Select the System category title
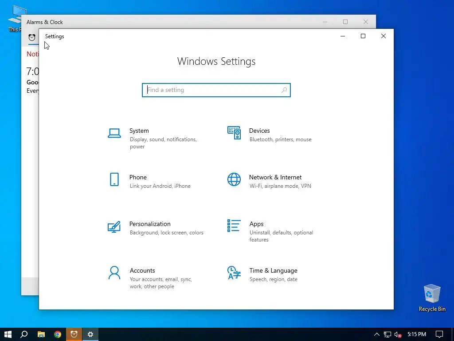 click(139, 131)
